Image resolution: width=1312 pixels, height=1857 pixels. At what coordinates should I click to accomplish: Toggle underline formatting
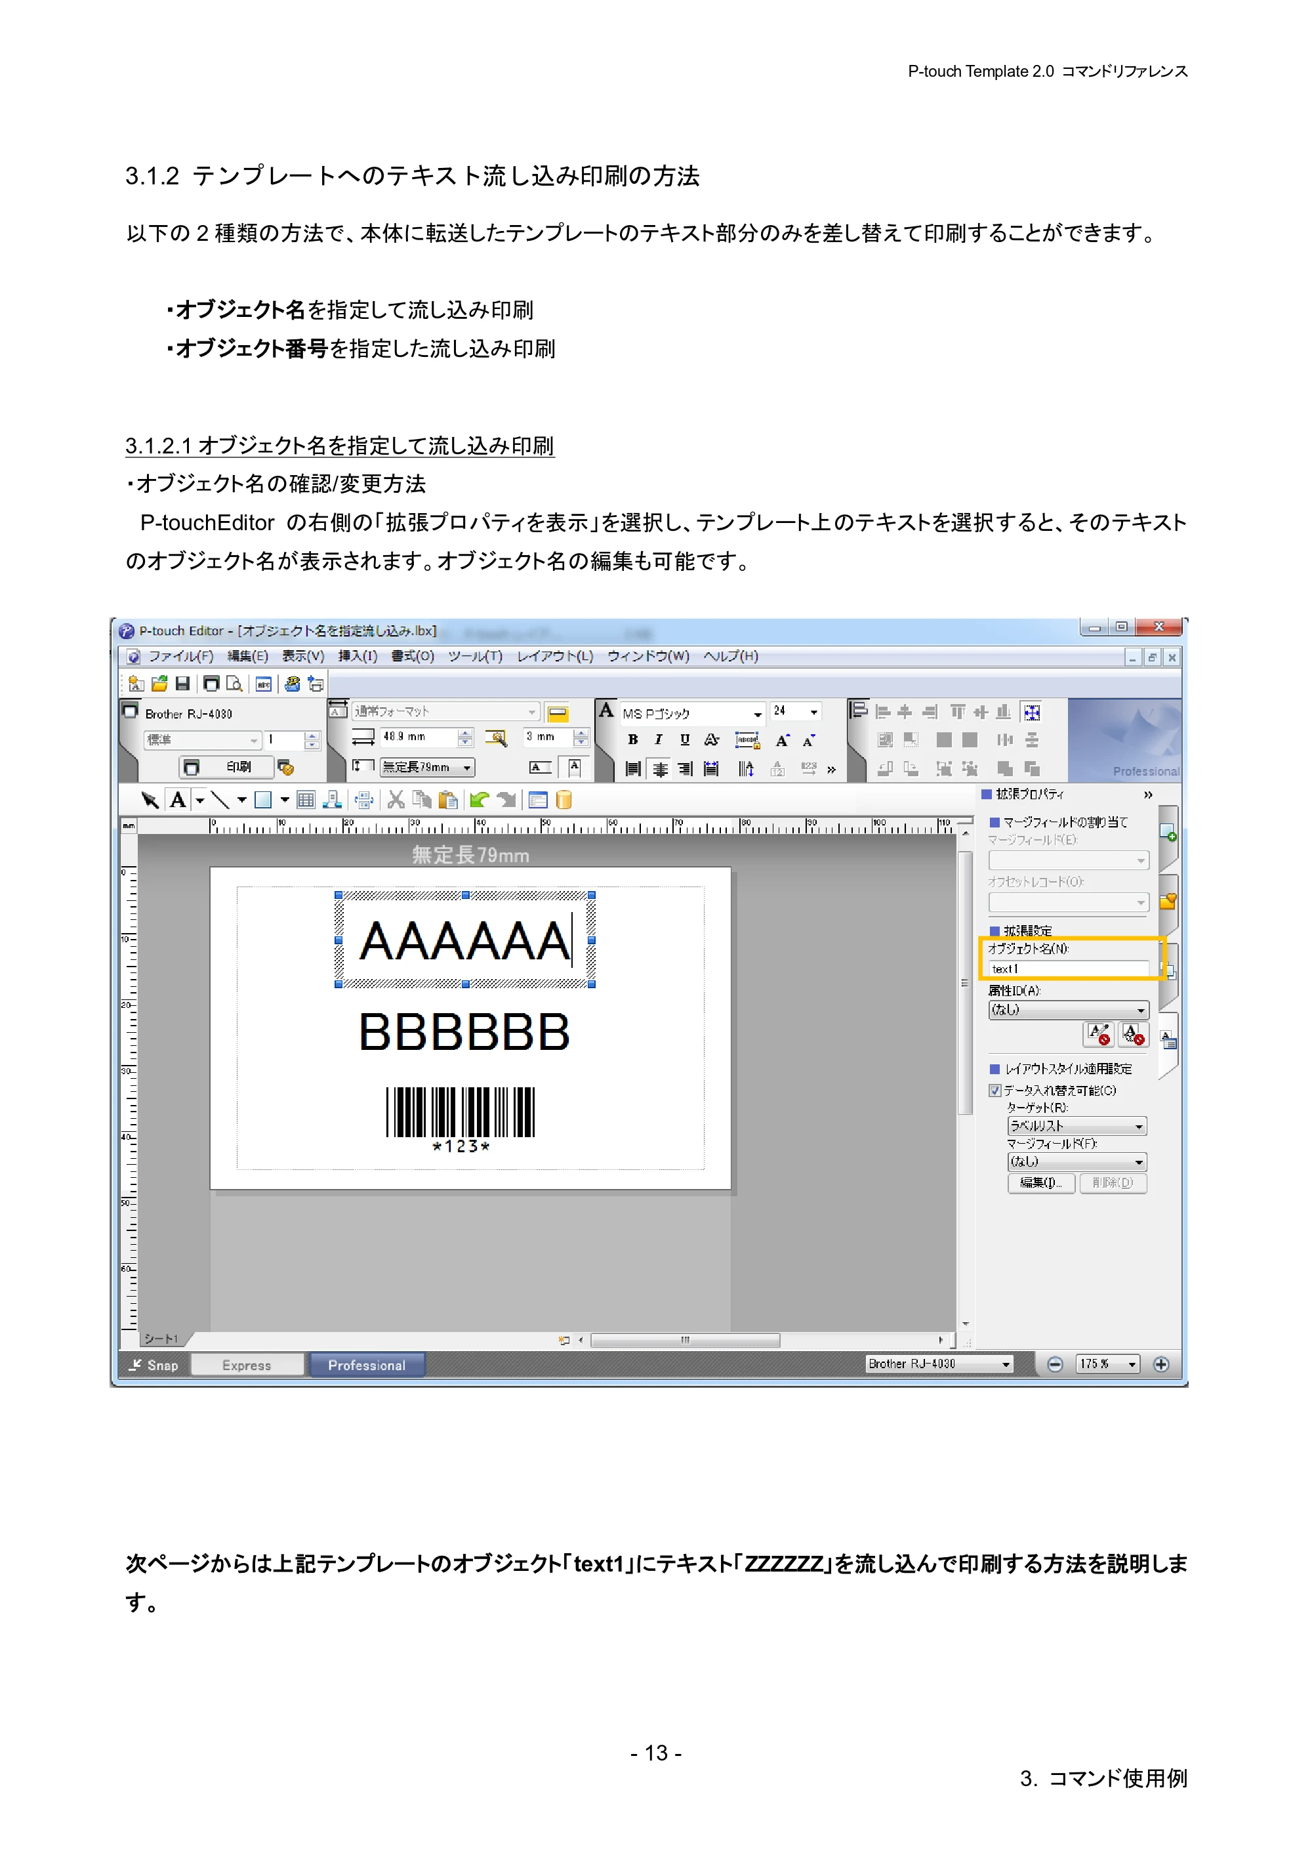(x=685, y=740)
